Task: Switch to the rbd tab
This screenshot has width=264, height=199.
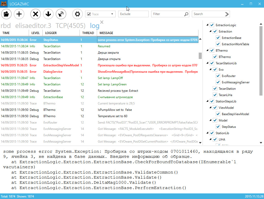Action: (x=6, y=26)
